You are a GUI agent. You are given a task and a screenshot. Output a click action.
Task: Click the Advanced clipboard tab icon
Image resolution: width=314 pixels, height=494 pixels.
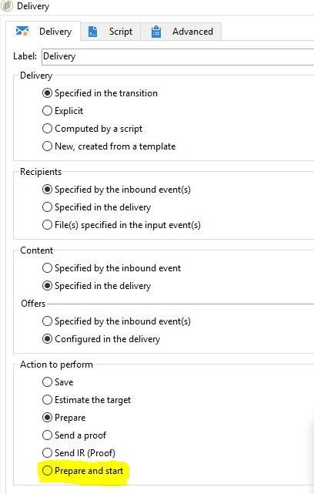156,32
